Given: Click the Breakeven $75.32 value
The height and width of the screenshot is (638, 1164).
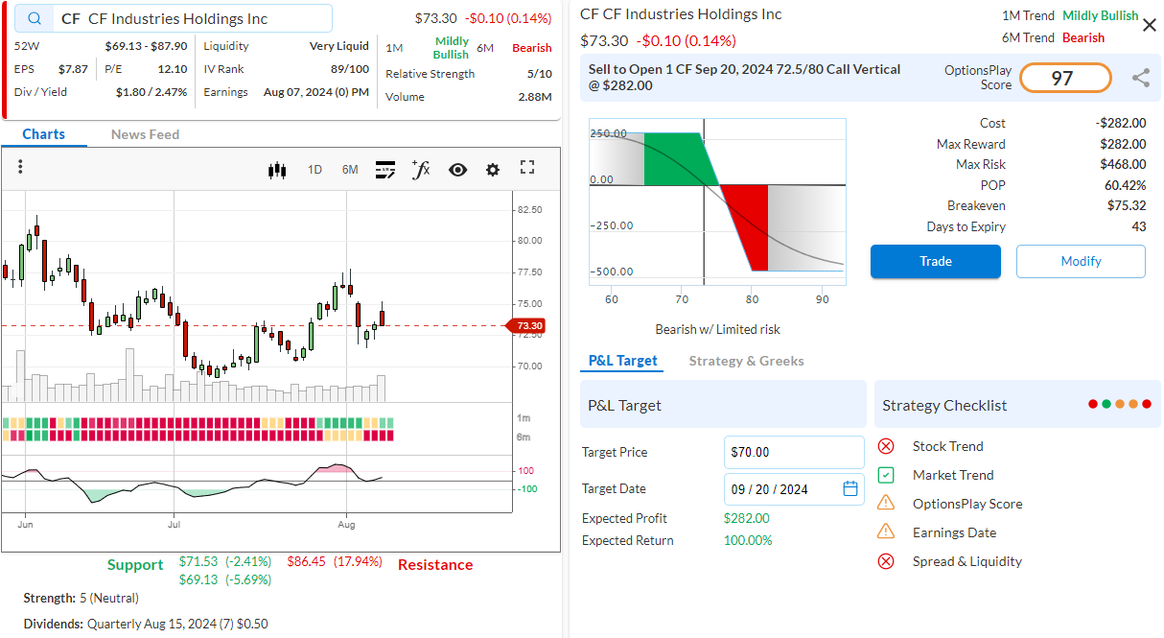Looking at the screenshot, I should click(1126, 205).
